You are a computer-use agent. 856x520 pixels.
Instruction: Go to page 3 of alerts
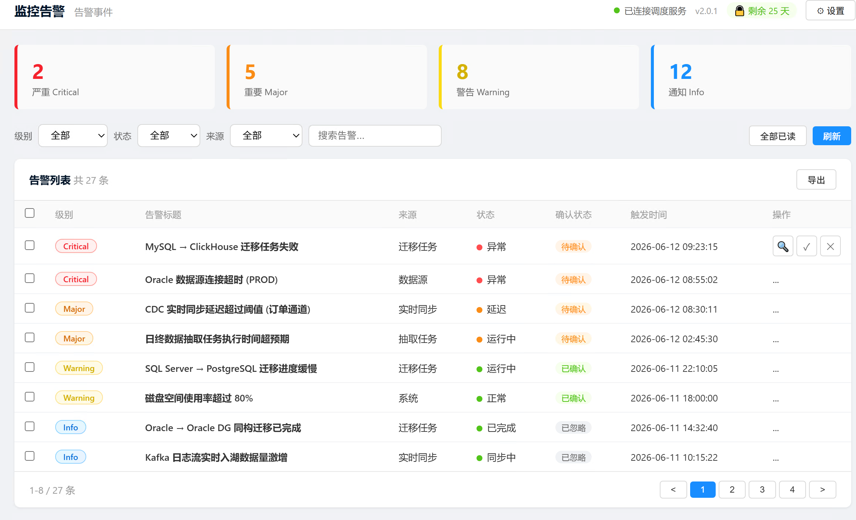762,490
